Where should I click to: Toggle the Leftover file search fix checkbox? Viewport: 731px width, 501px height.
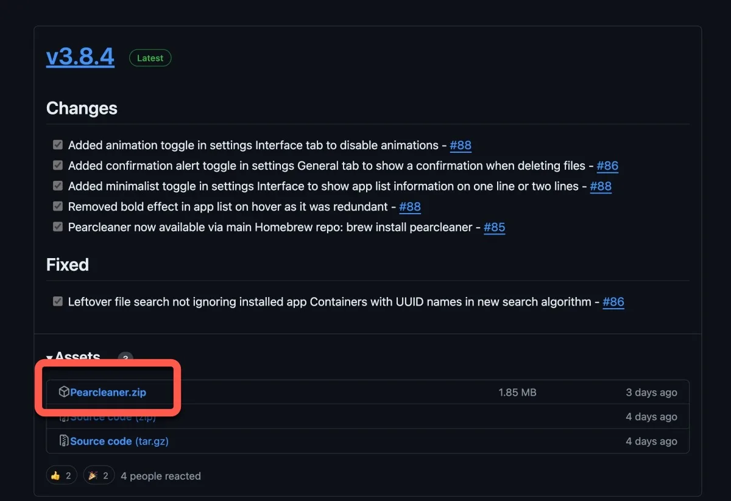coord(58,301)
